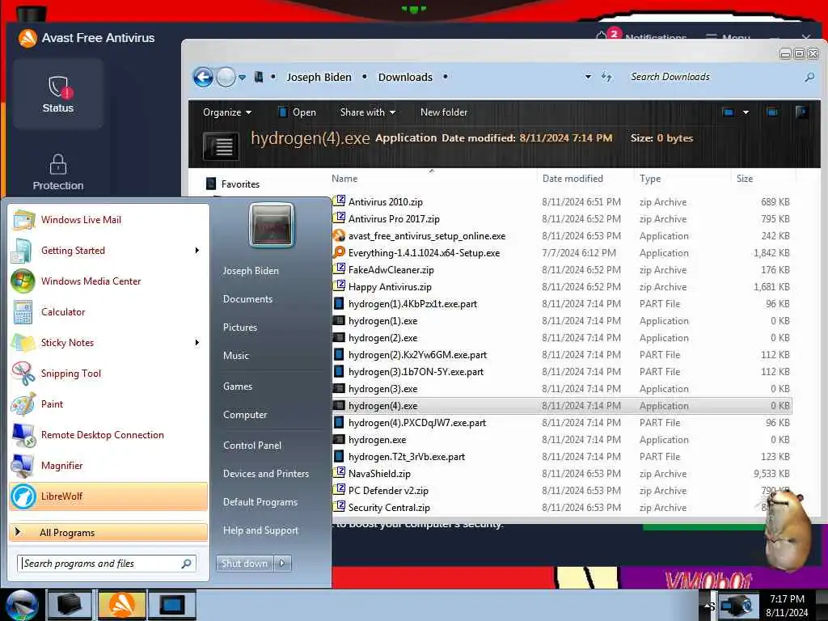Open the Shut down options arrow
The width and height of the screenshot is (828, 621).
(282, 564)
